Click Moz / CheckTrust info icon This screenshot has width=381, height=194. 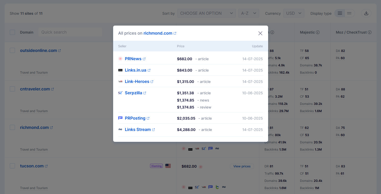(x=370, y=33)
